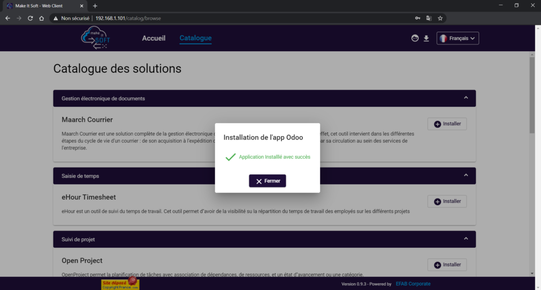
Task: Collapse Gestion électronique de documents section
Action: (466, 98)
